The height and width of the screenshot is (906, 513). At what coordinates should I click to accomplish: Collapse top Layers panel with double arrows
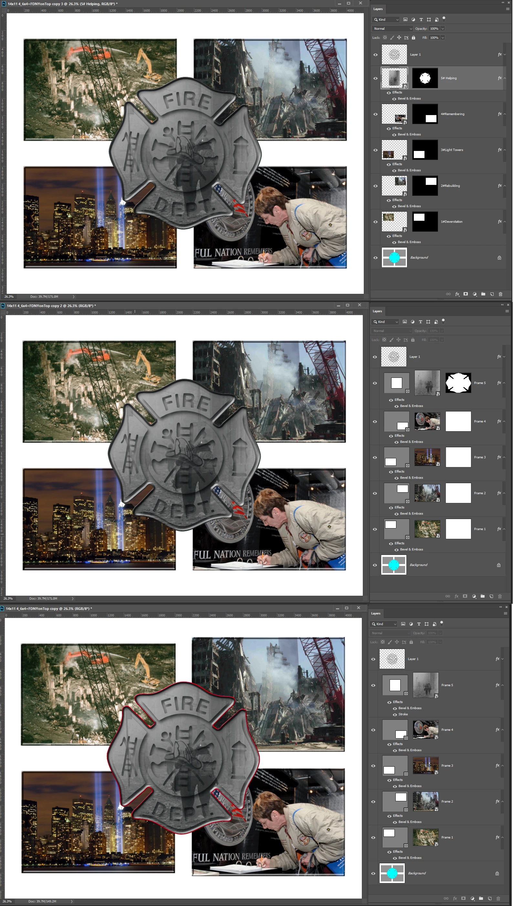click(x=503, y=2)
